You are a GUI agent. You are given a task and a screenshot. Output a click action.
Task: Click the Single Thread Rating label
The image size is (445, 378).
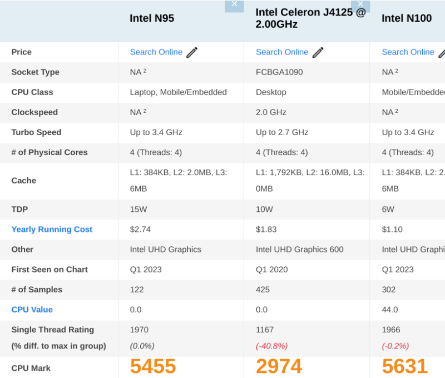tap(53, 330)
